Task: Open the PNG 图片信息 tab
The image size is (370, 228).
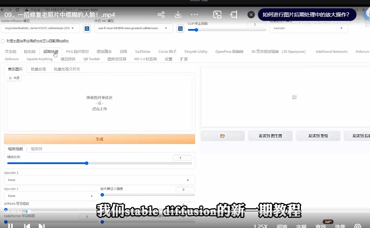Action: 77,52
